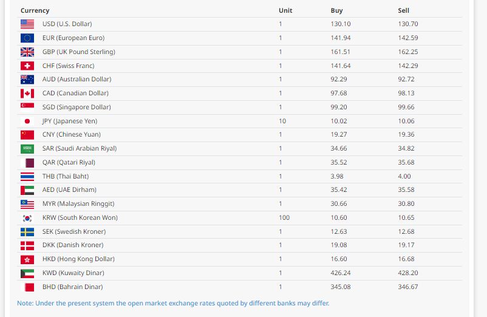This screenshot has height=317, width=487.
Task: Click the European Union flag icon
Action: click(x=27, y=38)
